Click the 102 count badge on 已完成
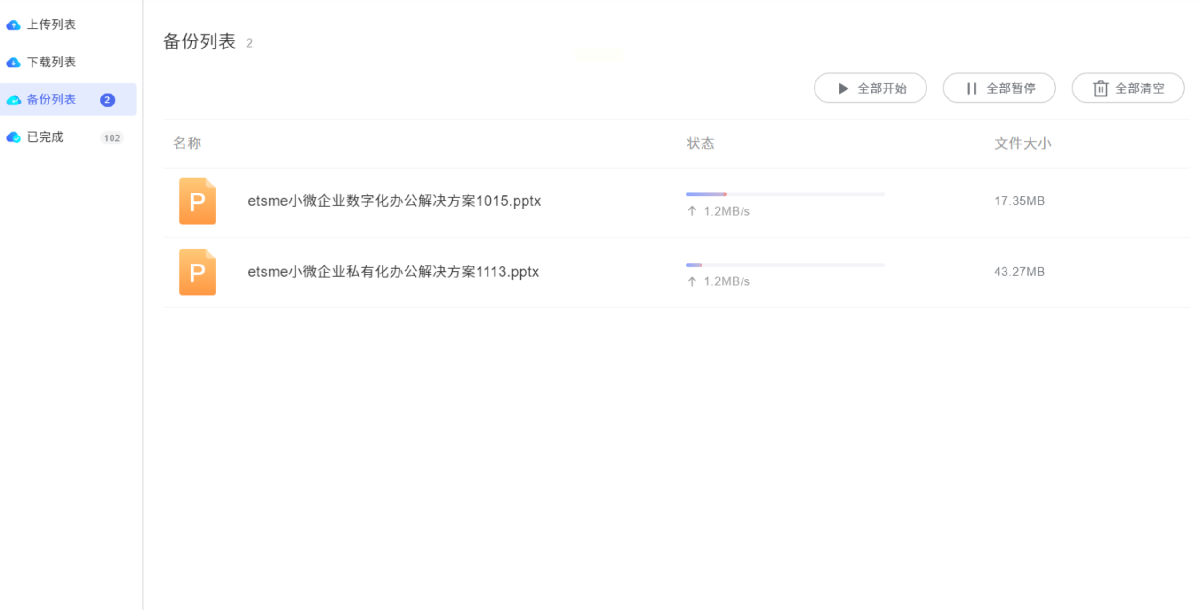 tap(112, 138)
